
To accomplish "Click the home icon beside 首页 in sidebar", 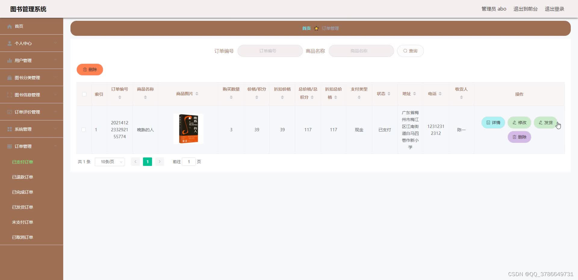I will [x=10, y=26].
